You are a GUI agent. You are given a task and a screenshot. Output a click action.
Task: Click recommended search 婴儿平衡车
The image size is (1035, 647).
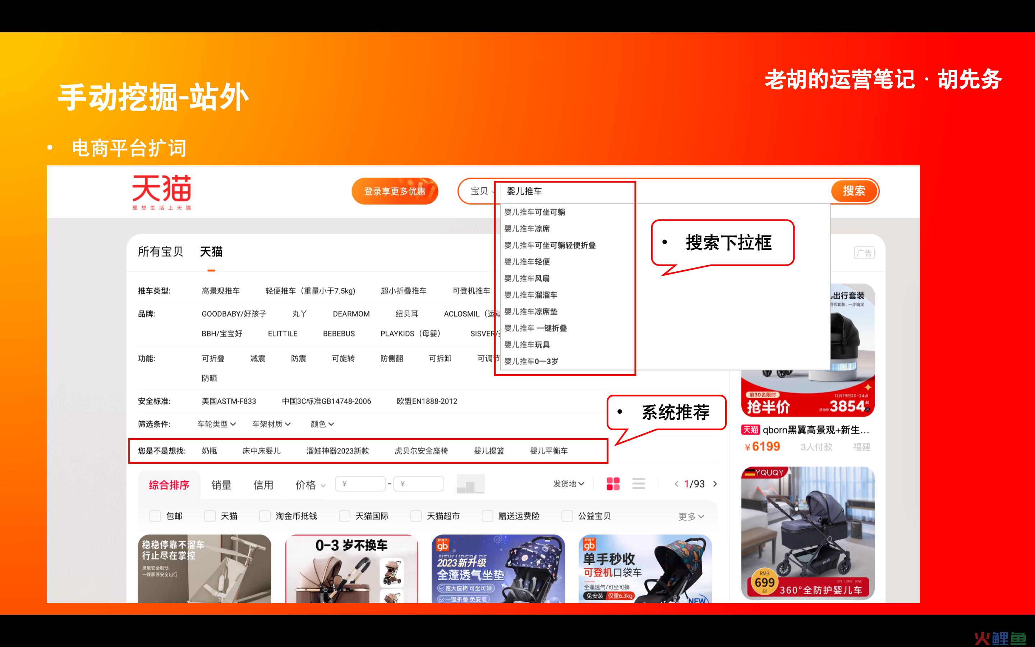pos(549,451)
